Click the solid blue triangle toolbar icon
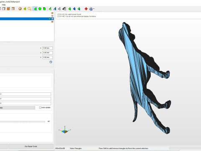The width and height of the screenshot is (201, 151). pos(74,9)
